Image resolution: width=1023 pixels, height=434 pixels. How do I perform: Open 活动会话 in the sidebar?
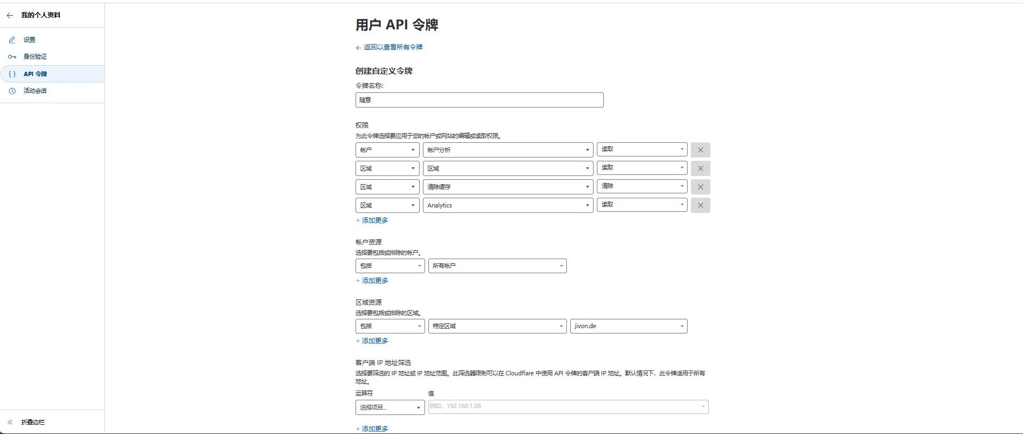35,91
